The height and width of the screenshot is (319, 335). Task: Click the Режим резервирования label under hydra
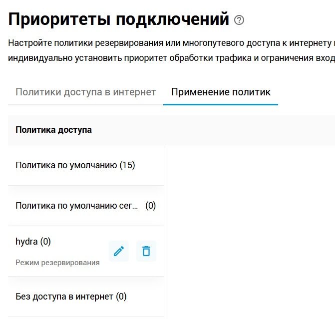(x=57, y=263)
